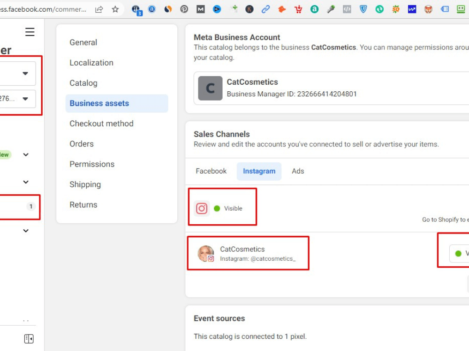Image resolution: width=469 pixels, height=351 pixels.
Task: Click the blue chain link extension icon
Action: click(265, 9)
